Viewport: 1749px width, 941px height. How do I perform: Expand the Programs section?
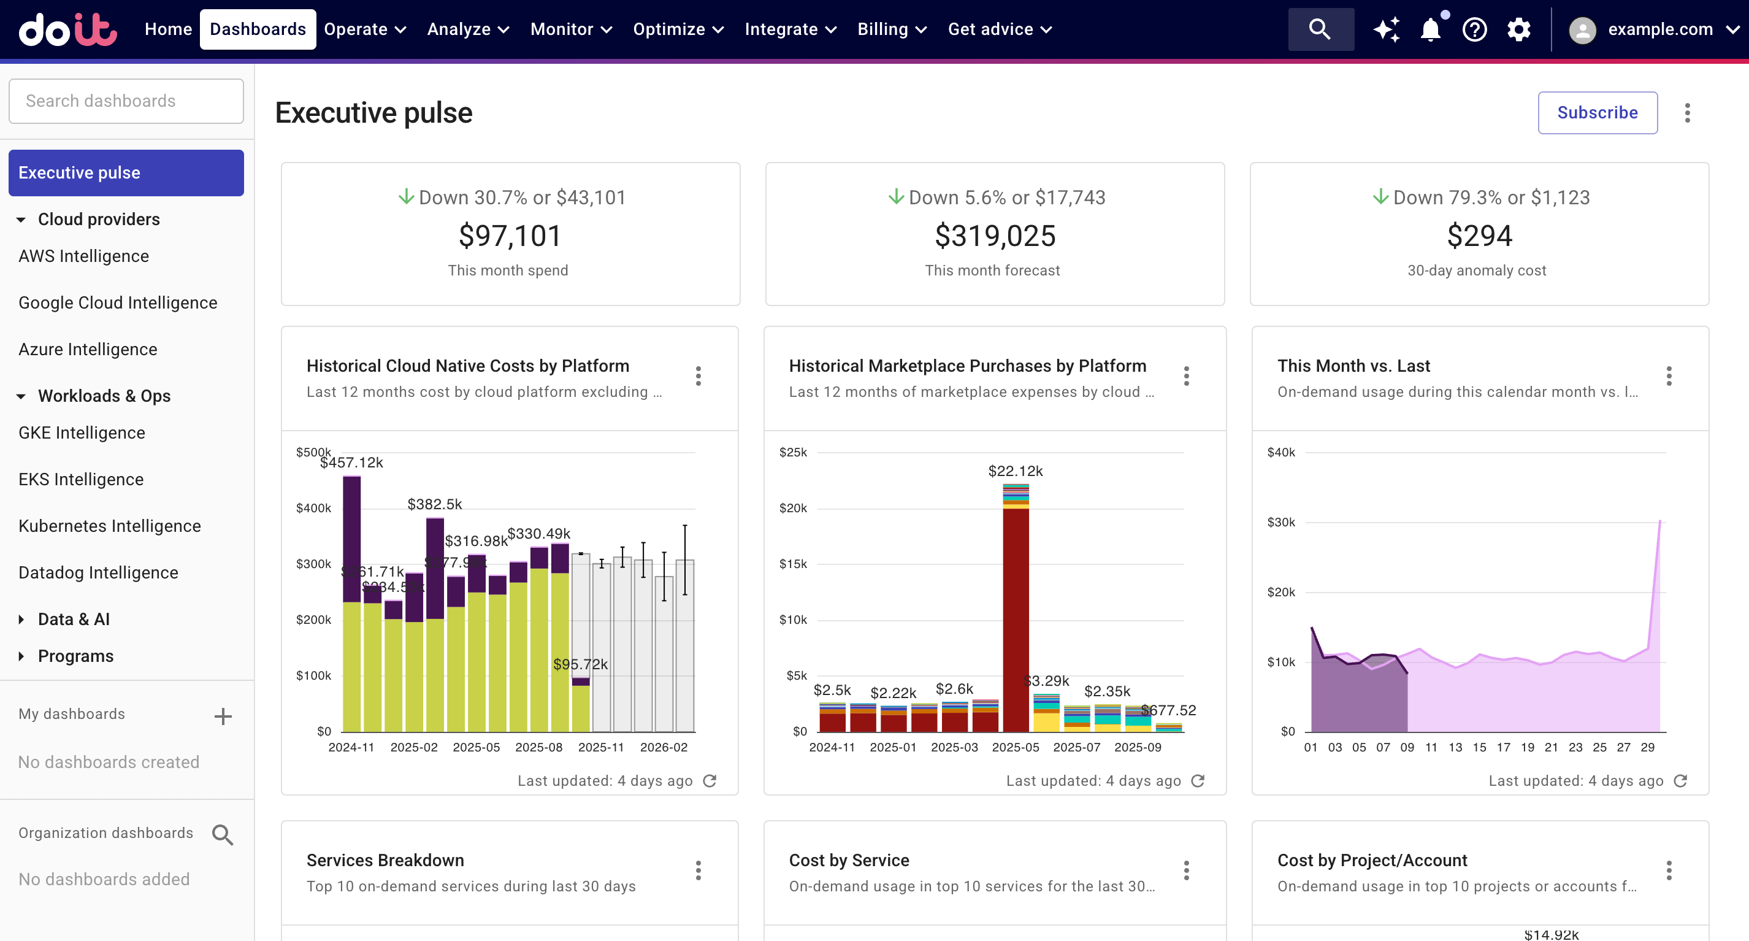point(21,656)
